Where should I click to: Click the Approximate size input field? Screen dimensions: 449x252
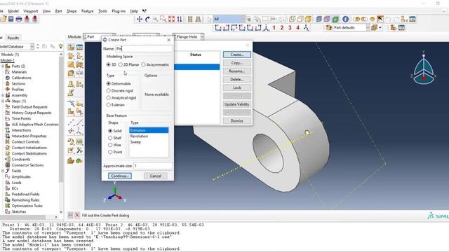[153, 166]
